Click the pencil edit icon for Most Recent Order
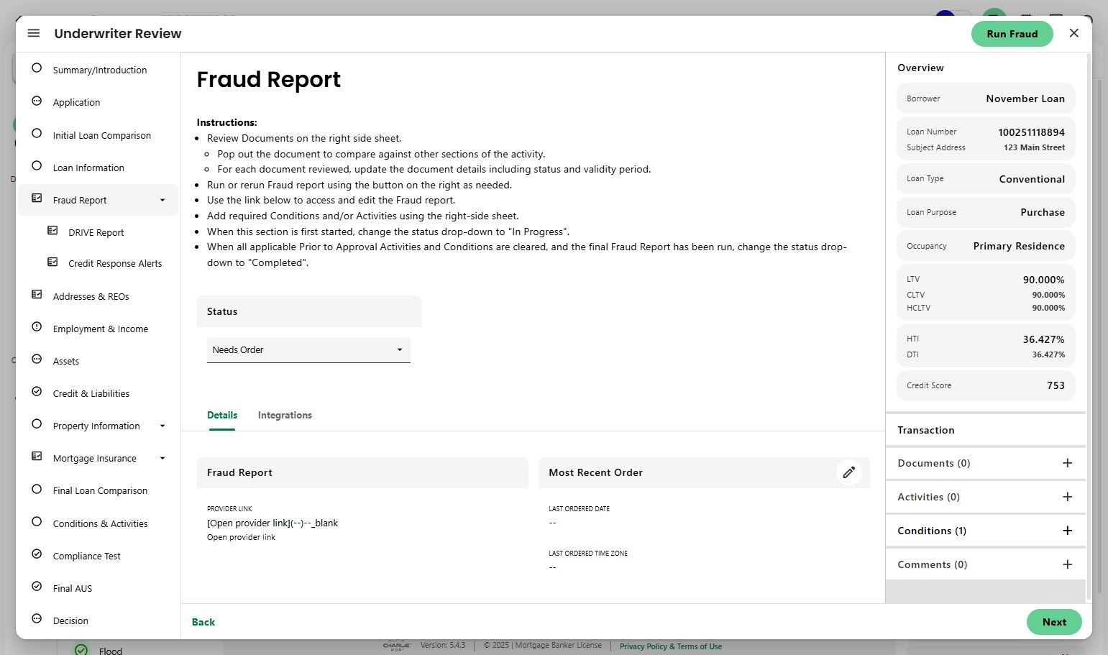This screenshot has width=1108, height=655. point(848,472)
